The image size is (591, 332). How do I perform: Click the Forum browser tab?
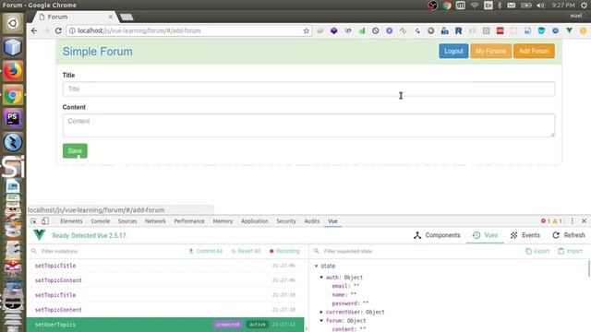[x=75, y=17]
